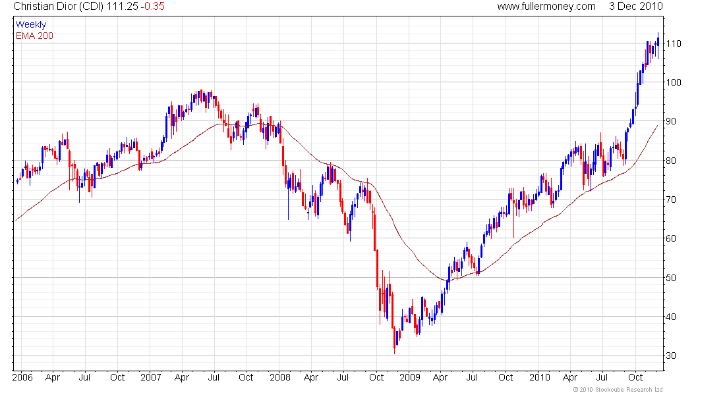Screen dimensions: 725x395
Task: Select the price value '111.25' in the title
Action: [x=123, y=7]
